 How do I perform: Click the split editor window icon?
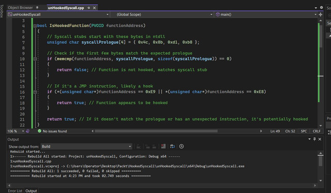point(321,14)
